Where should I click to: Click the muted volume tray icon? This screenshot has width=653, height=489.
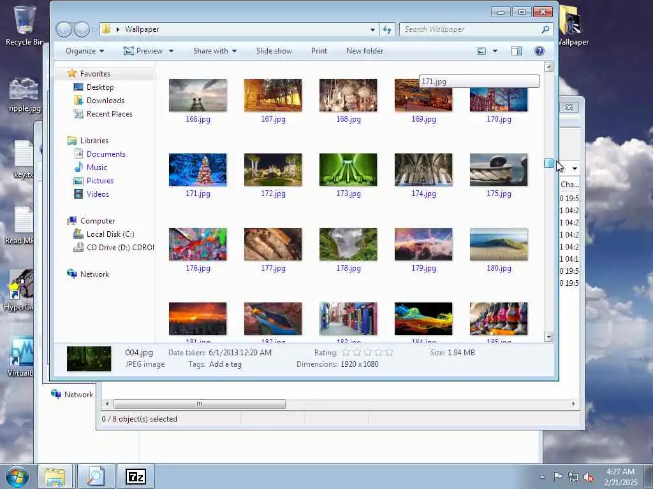click(589, 478)
